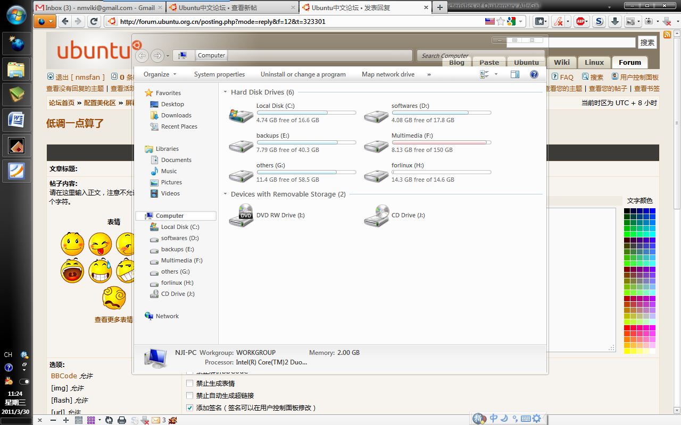Click the Explorer change view icon
Screen dimensions: 681x425
485,74
